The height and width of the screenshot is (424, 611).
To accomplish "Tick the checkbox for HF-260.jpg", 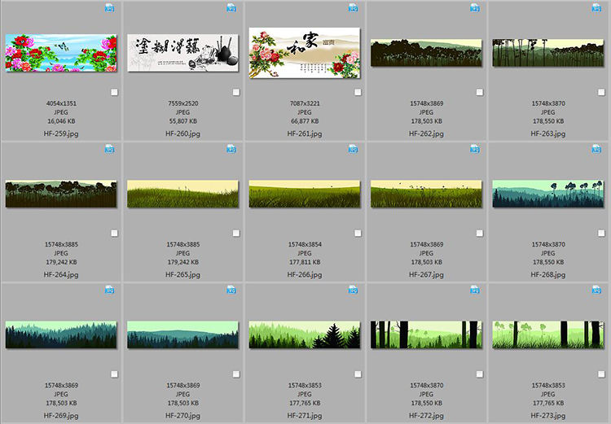I will (236, 93).
